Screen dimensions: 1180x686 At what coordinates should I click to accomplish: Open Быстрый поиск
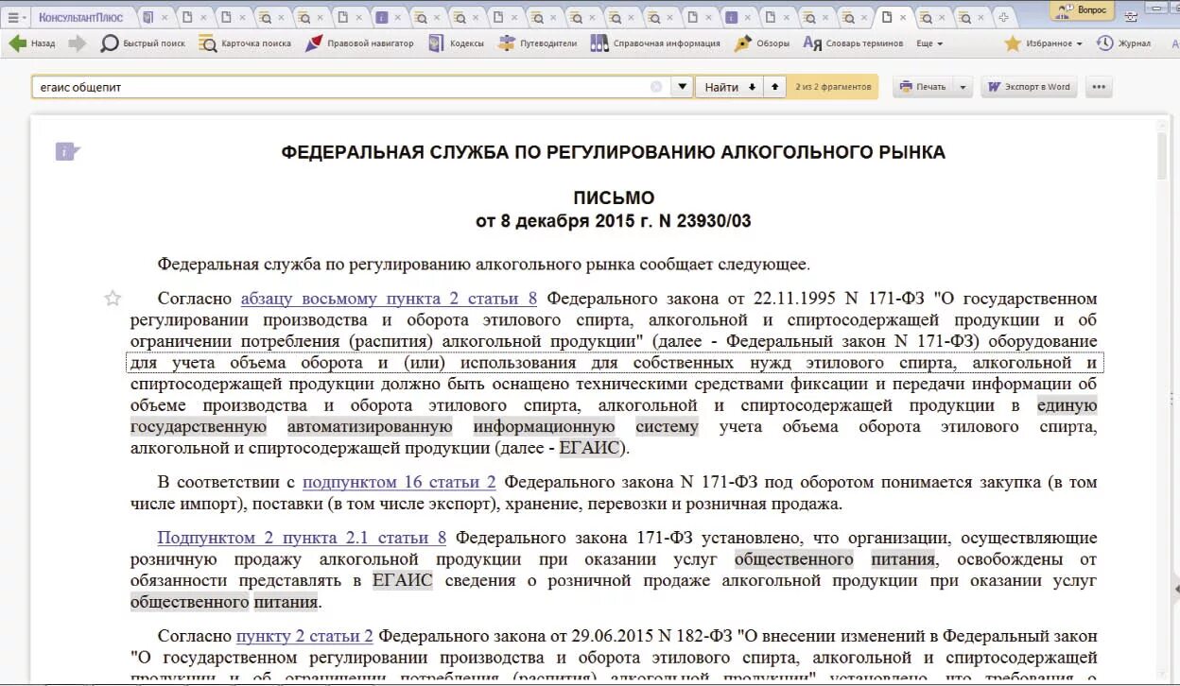pyautogui.click(x=144, y=43)
